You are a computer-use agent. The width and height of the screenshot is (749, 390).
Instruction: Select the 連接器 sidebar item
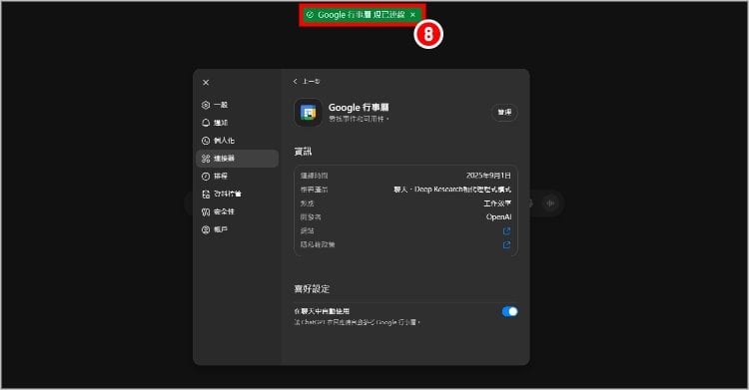coord(237,159)
